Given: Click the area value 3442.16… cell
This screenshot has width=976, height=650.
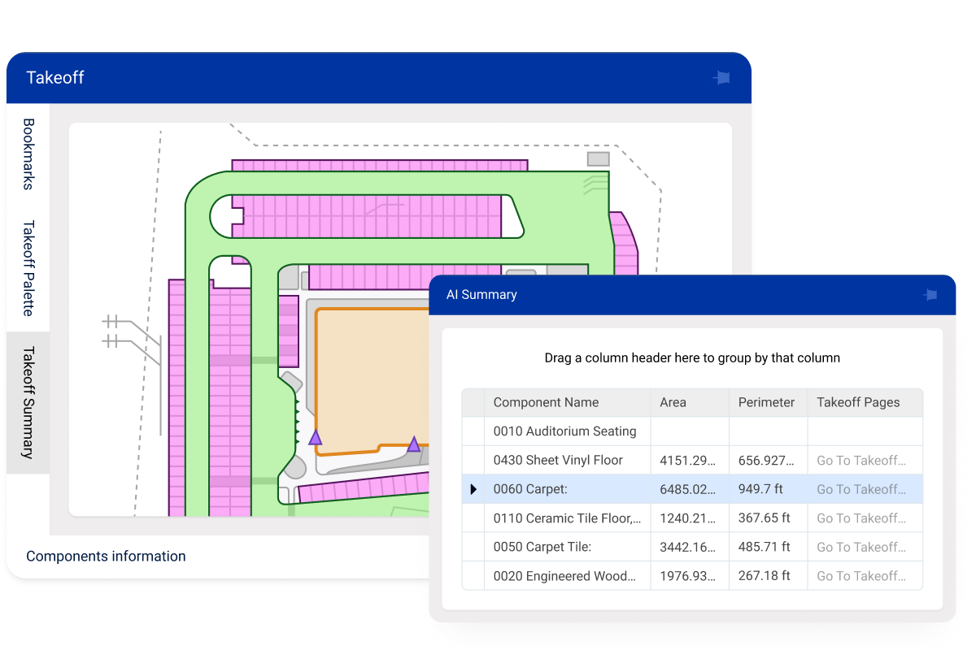Looking at the screenshot, I should pos(688,548).
